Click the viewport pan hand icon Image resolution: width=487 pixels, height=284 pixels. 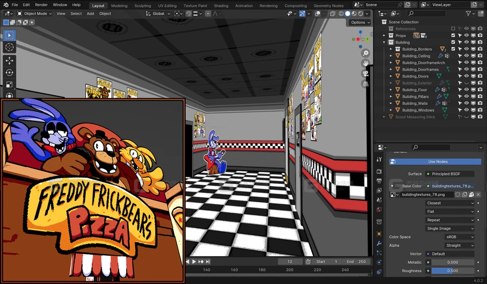pyautogui.click(x=366, y=63)
